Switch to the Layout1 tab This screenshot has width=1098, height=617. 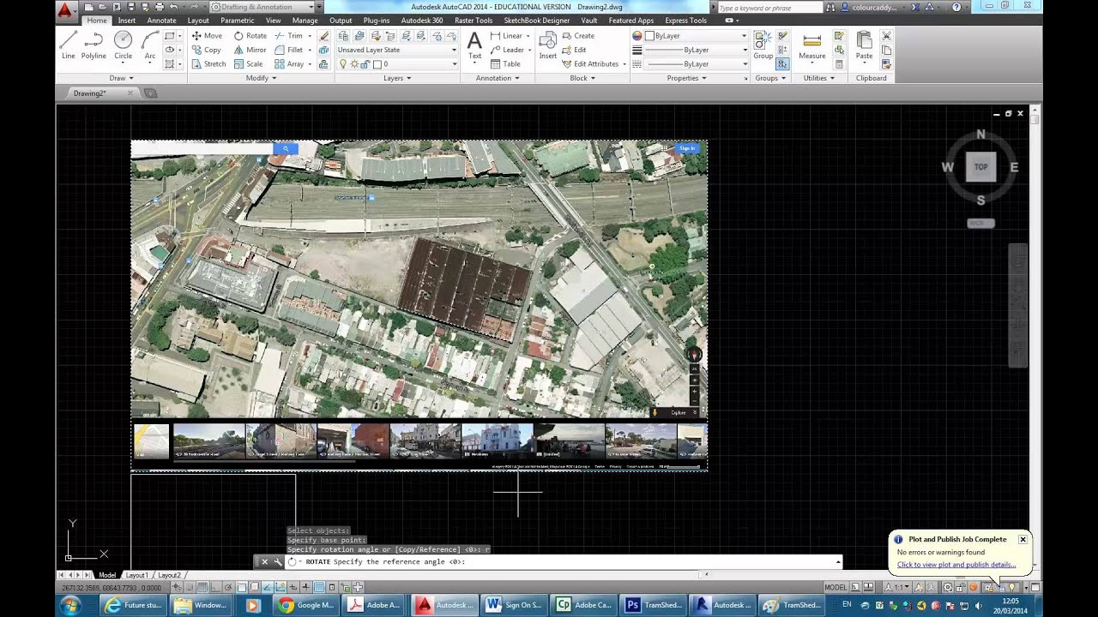[x=137, y=575]
